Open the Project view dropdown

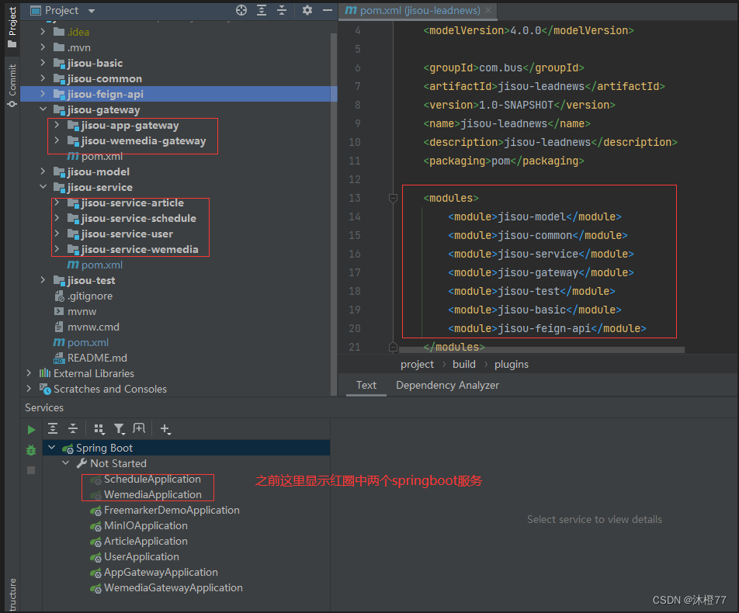92,10
